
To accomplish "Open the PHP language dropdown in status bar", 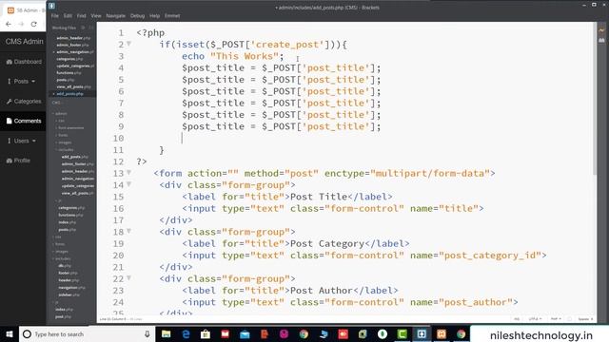I will pos(556,319).
